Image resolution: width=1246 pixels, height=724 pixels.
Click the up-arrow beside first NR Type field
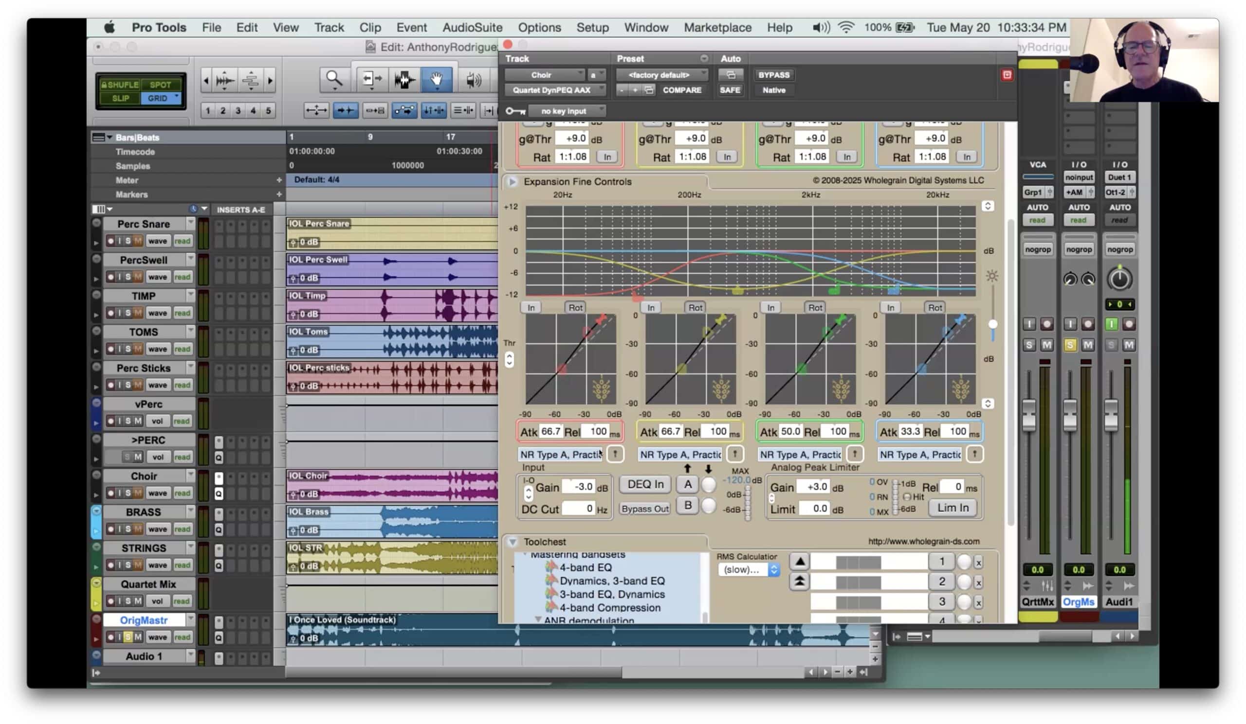(x=615, y=454)
